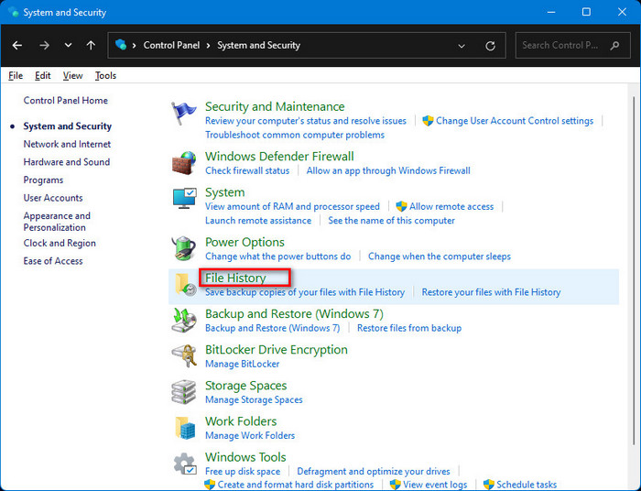The width and height of the screenshot is (641, 491).
Task: Click shield icon beside View event logs
Action: [x=395, y=485]
